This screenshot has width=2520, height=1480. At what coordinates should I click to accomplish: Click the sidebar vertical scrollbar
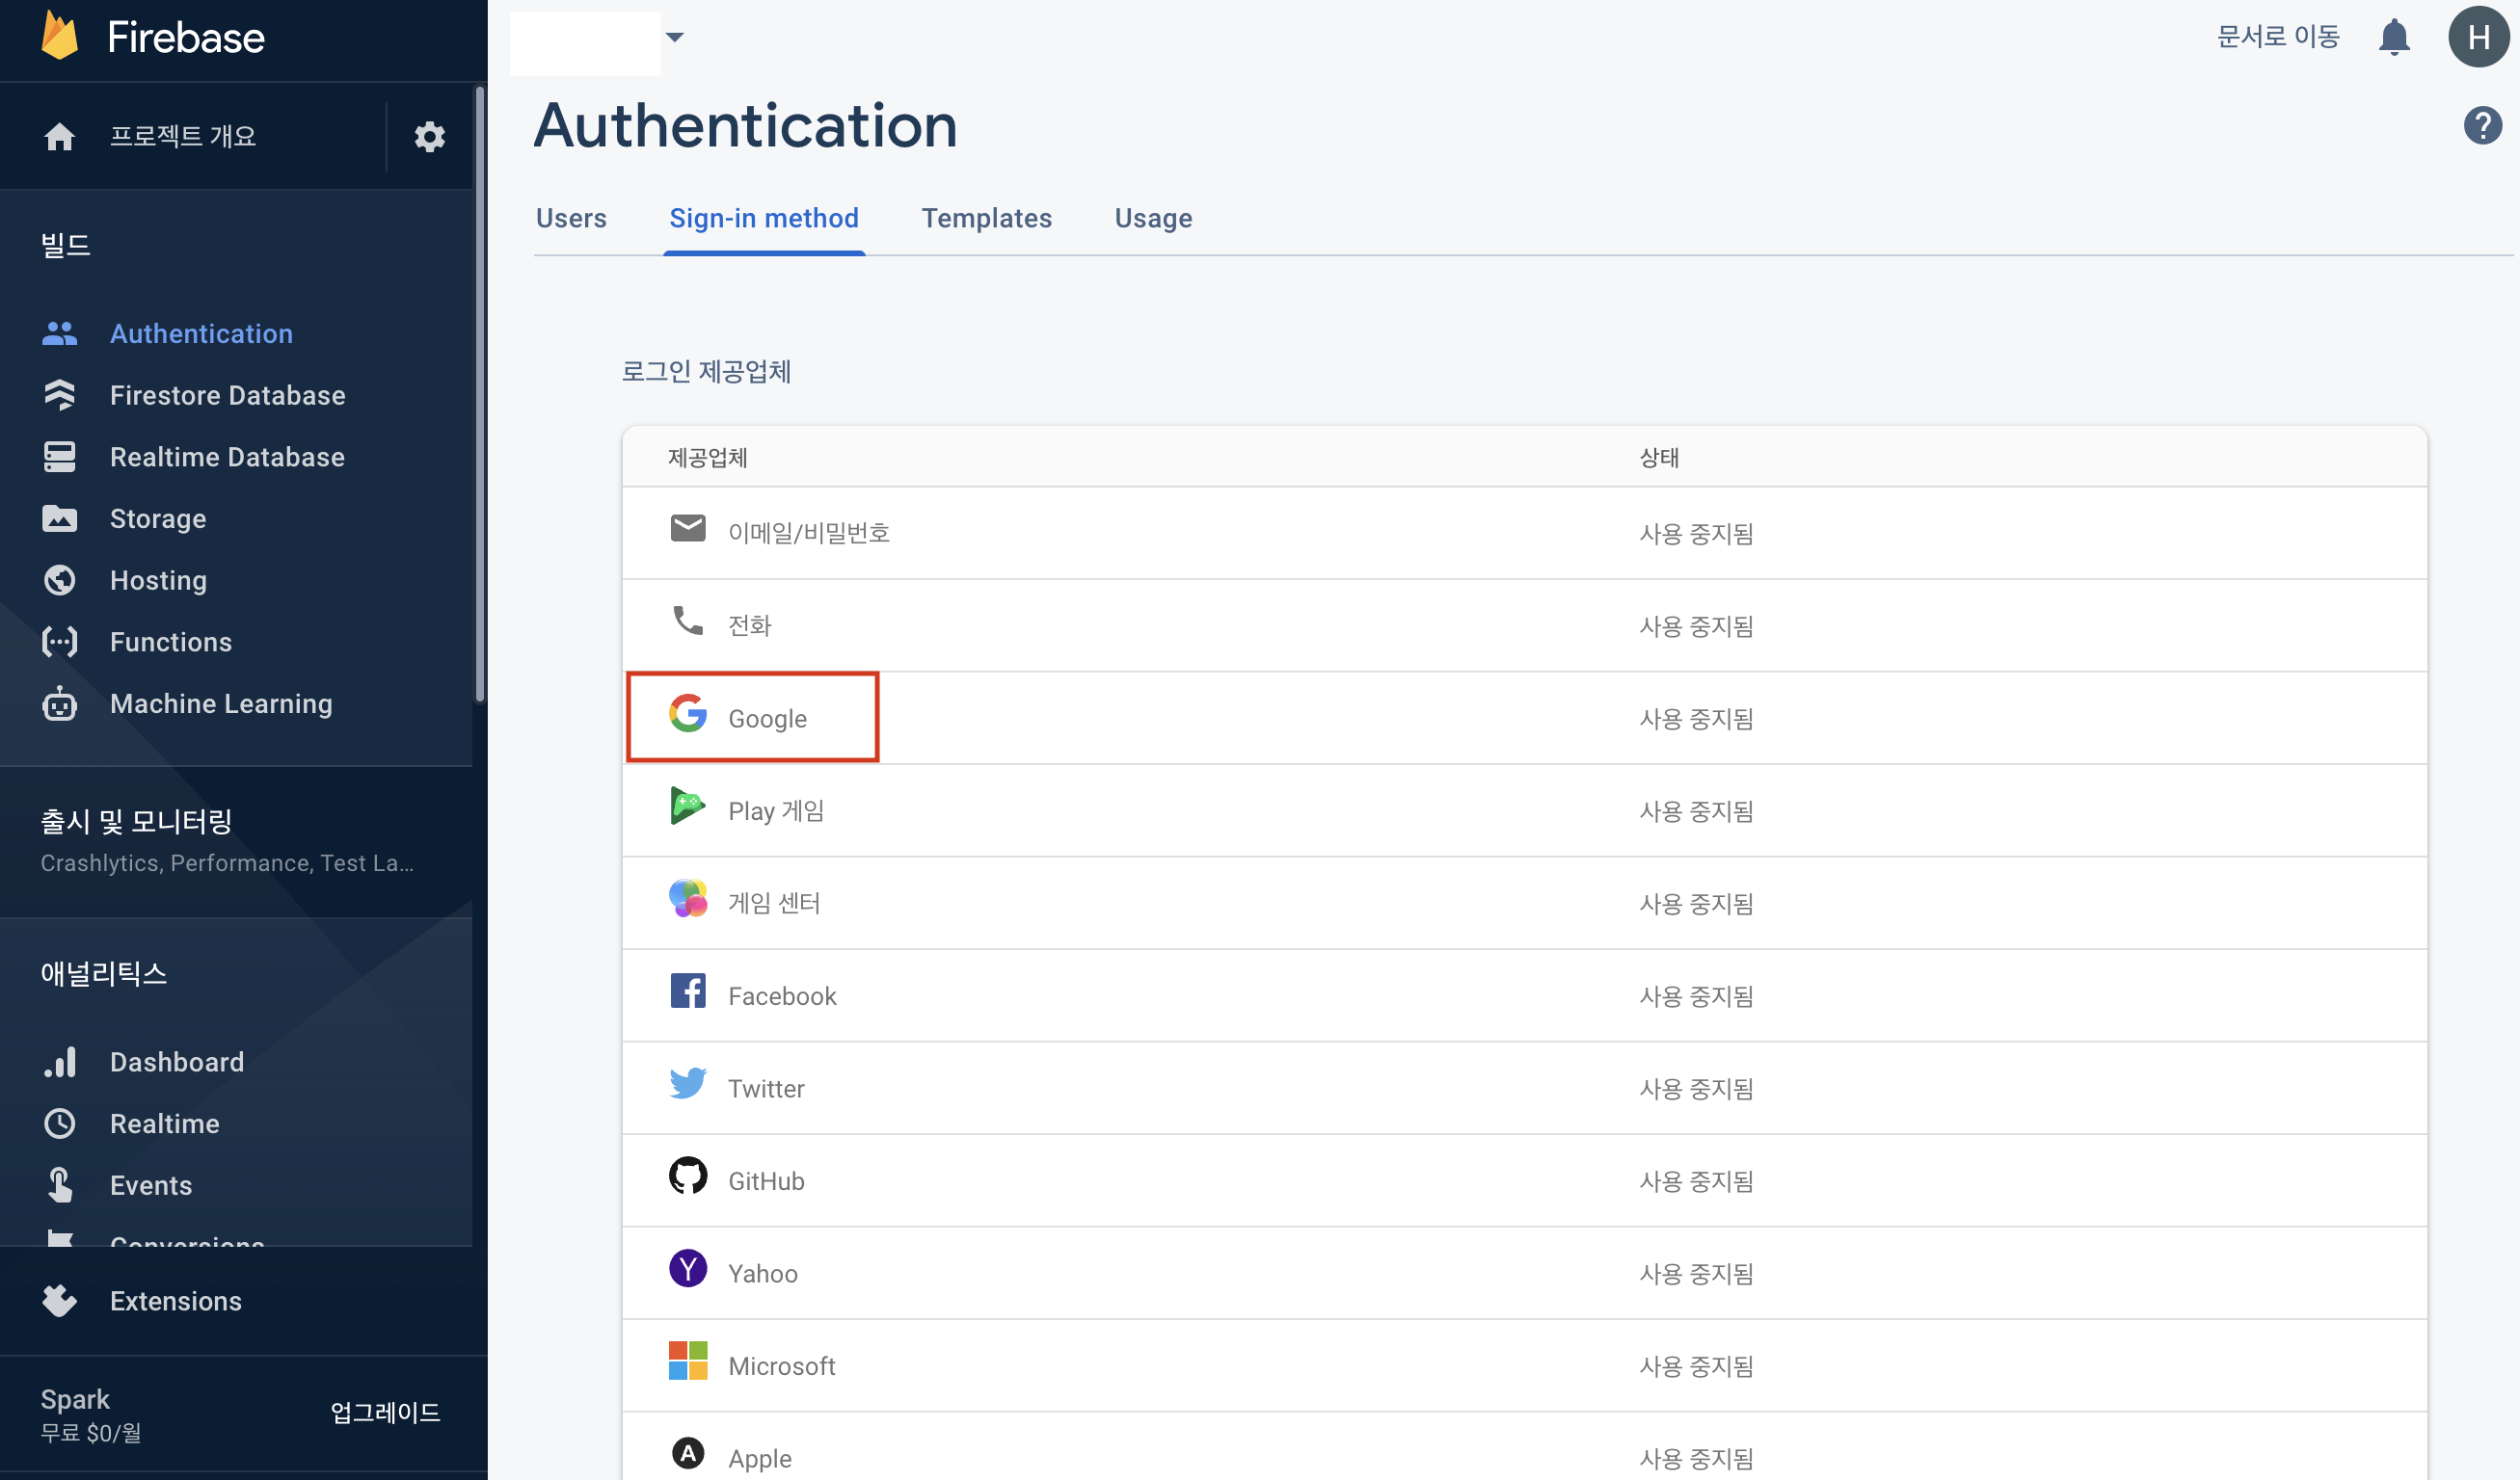click(480, 395)
